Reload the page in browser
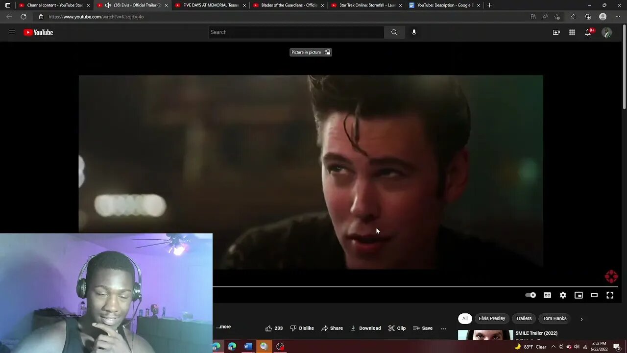The image size is (627, 353). (24, 17)
